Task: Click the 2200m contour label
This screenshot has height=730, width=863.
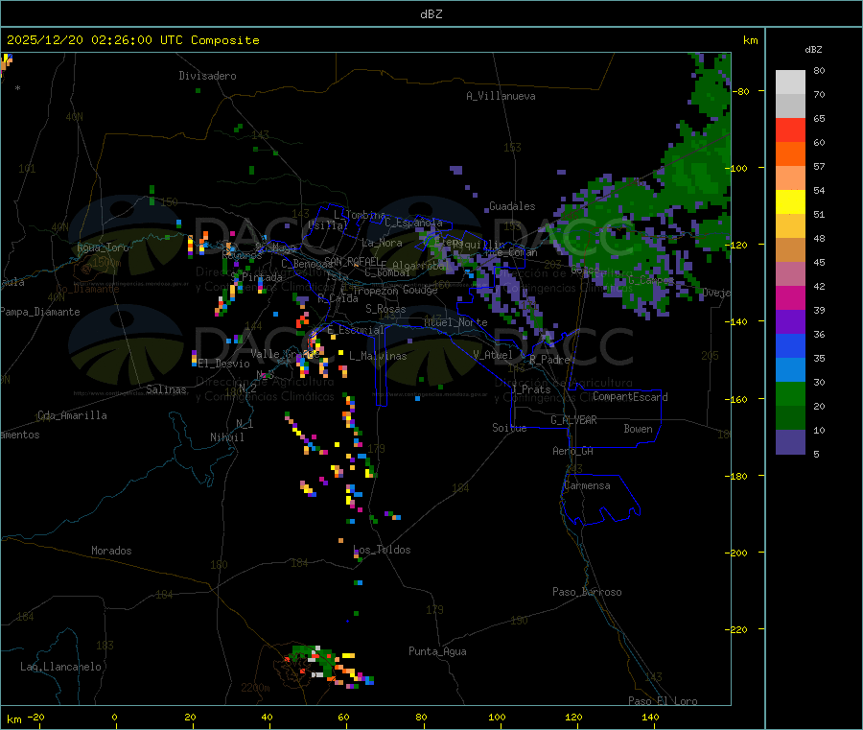Action: [255, 688]
